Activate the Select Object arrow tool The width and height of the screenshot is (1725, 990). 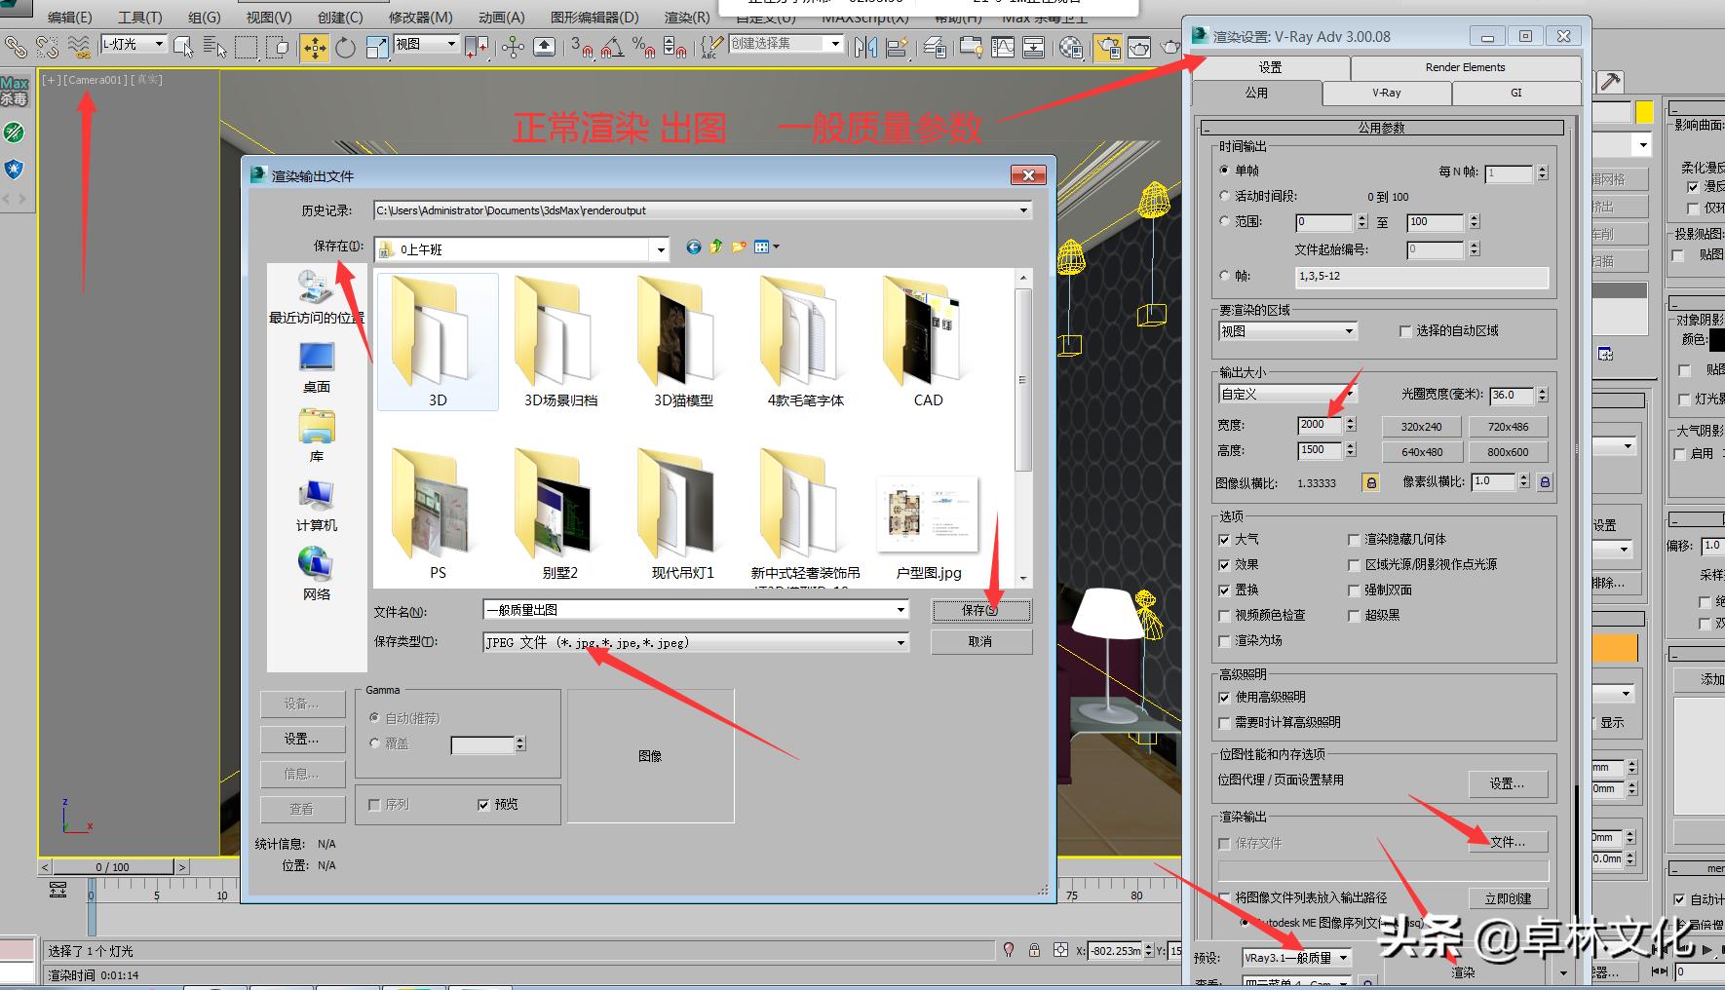(x=183, y=46)
